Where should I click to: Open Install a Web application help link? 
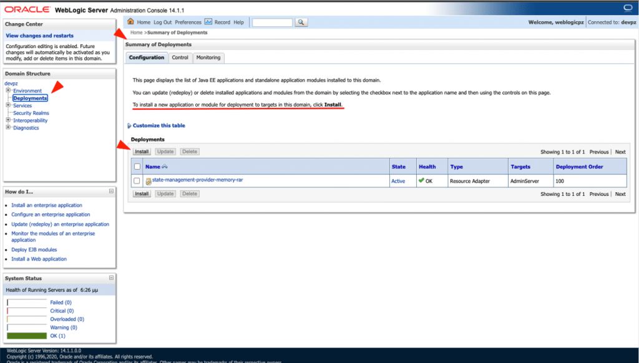[x=39, y=259]
